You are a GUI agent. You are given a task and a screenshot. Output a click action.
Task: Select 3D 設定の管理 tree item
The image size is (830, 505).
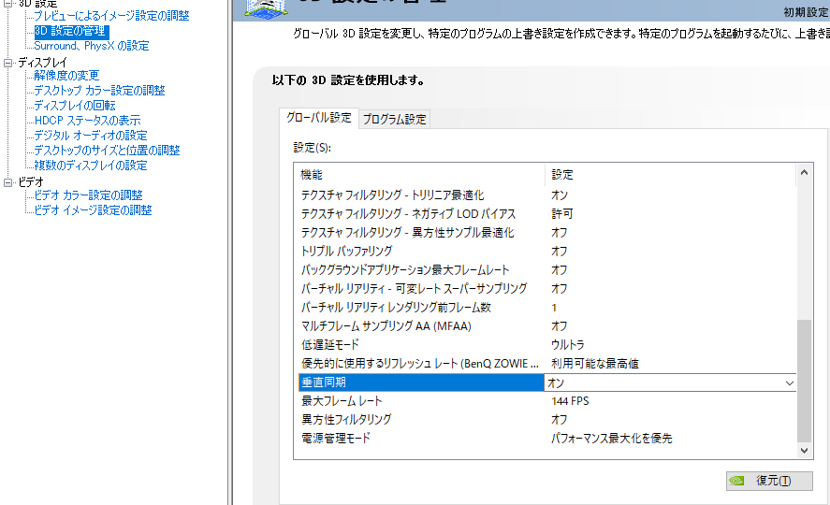(x=70, y=31)
